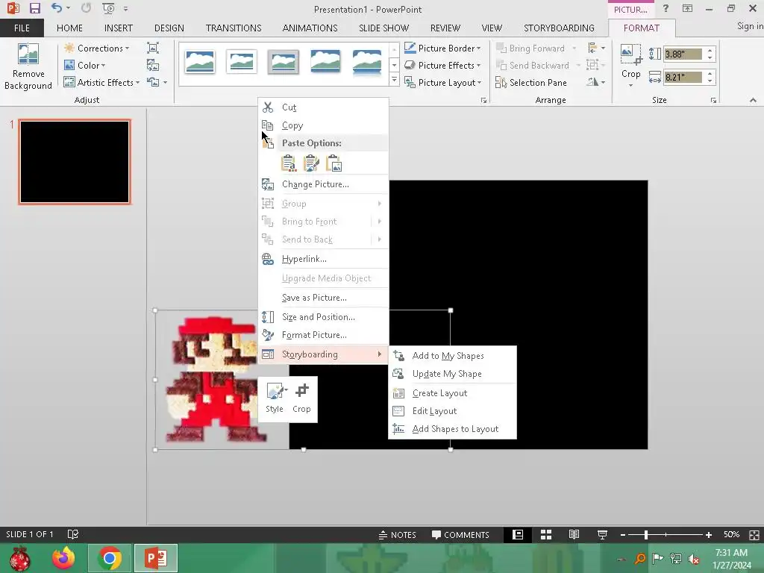The width and height of the screenshot is (764, 573).
Task: Click Create Layout in submenu
Action: tap(451, 393)
